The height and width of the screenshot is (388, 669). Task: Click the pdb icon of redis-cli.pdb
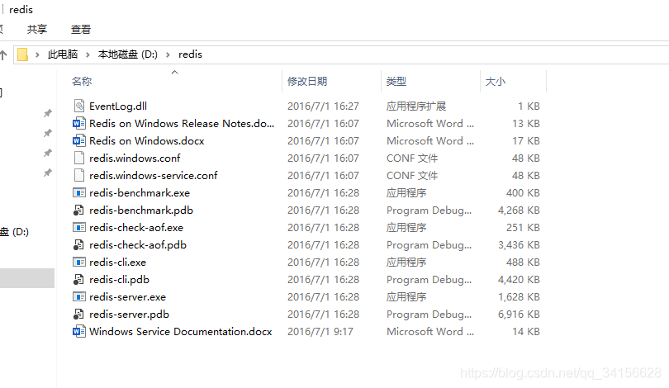[78, 279]
